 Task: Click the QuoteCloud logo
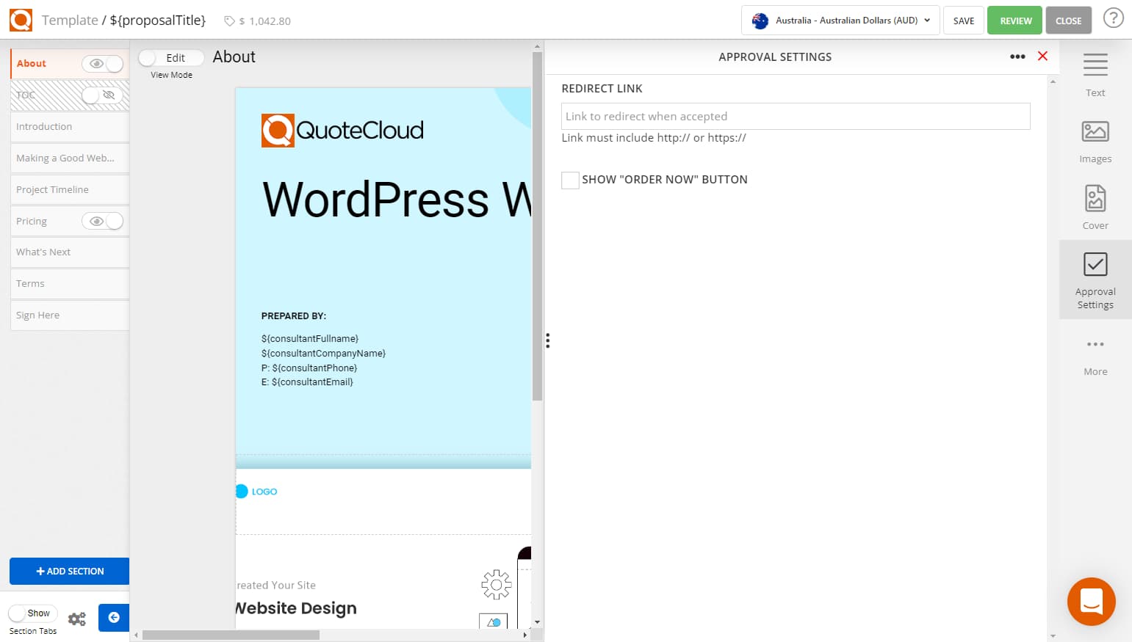point(21,20)
